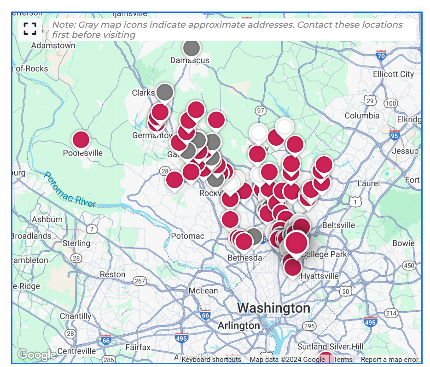Select the partially hidden red marker at map bottom

coord(325,358)
